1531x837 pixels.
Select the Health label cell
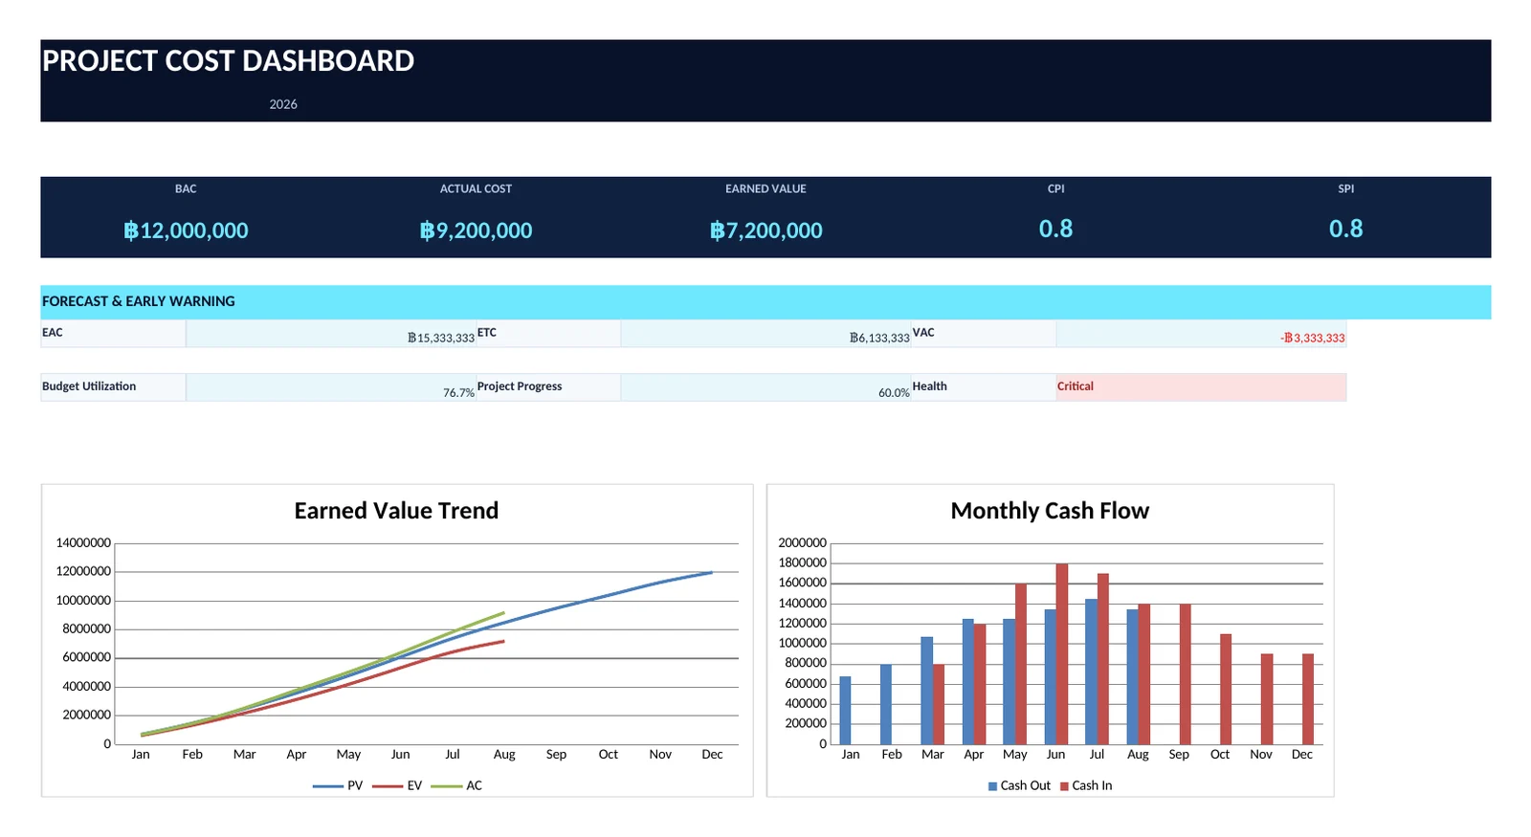pyautogui.click(x=984, y=387)
